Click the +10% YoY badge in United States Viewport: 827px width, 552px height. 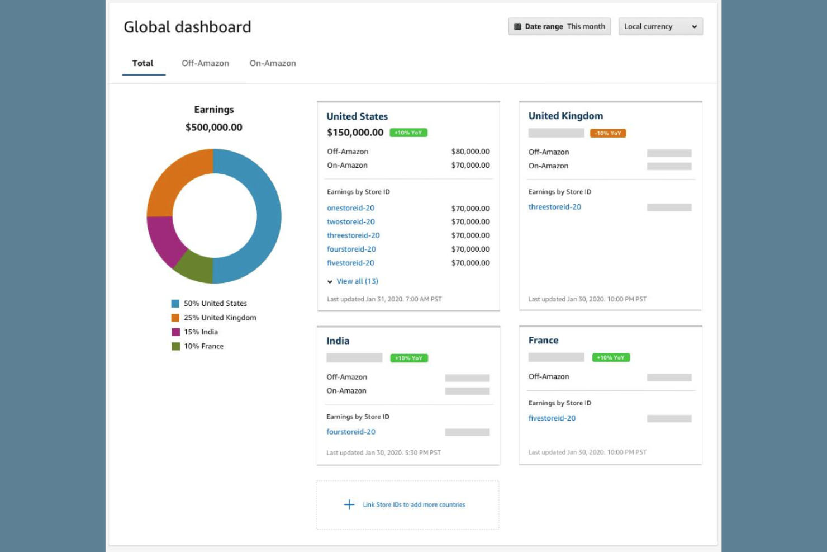click(x=408, y=133)
